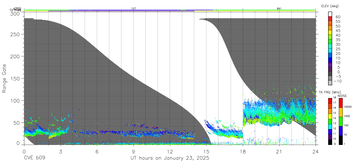Click the 'CVE b09' radar label
Screen dimensions: 355x164
click(x=35, y=159)
